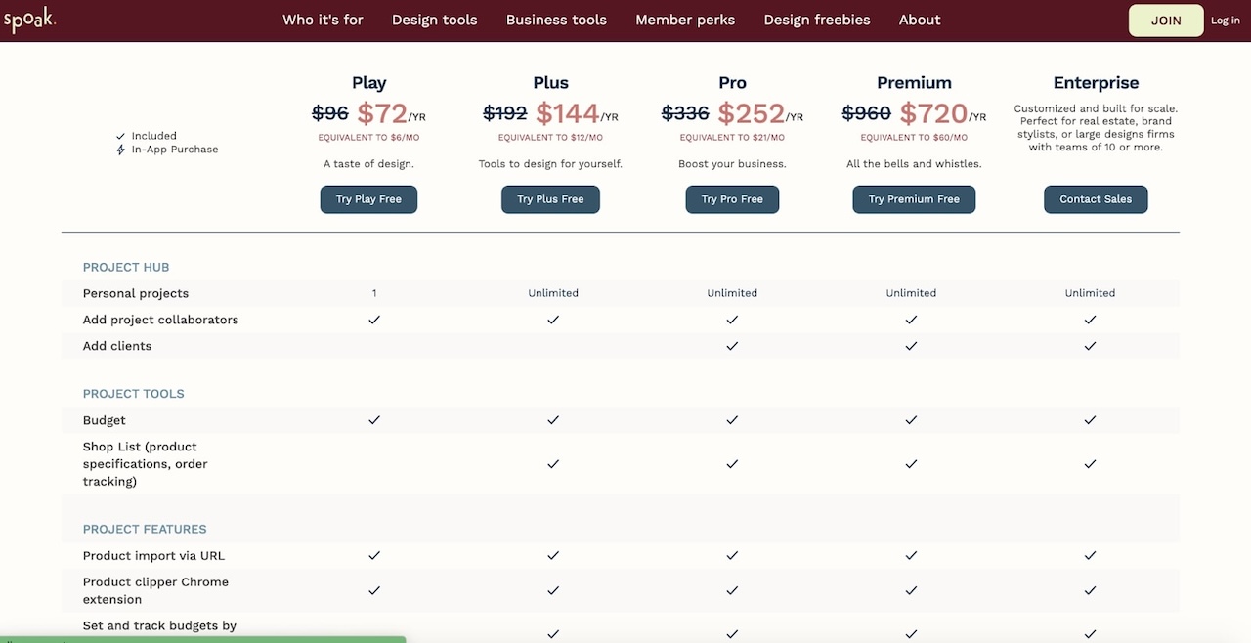Click the JOIN button
Viewport: 1251px width, 643px height.
coord(1165,20)
